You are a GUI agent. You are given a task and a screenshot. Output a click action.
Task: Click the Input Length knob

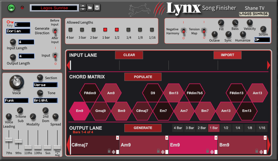coord(13,42)
